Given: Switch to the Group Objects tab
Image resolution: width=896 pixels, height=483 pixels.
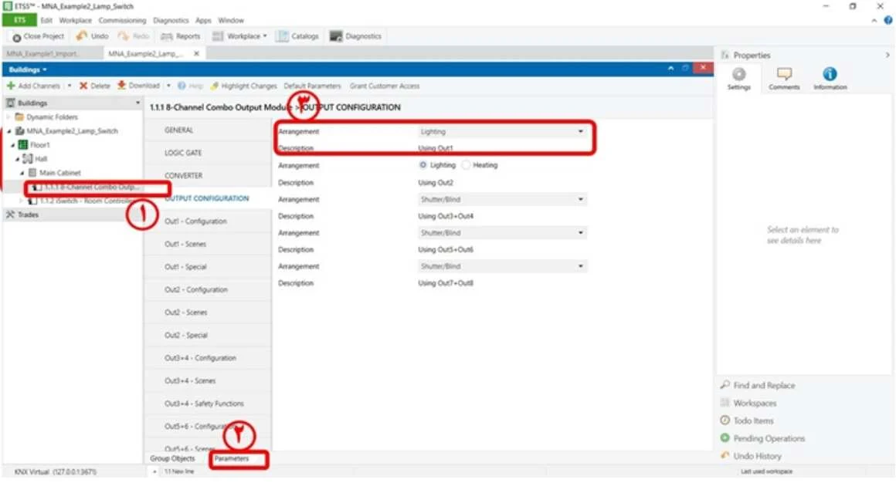Looking at the screenshot, I should point(172,458).
